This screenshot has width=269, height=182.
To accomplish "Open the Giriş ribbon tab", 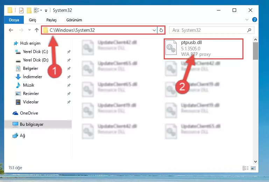I will [x=33, y=20].
